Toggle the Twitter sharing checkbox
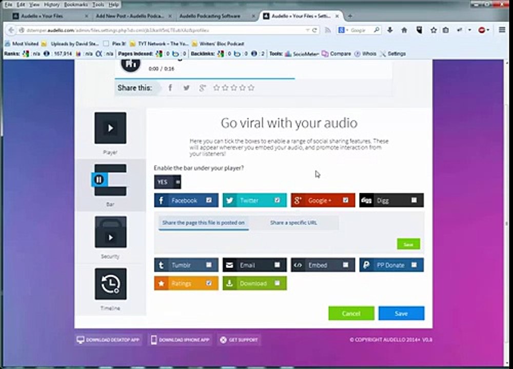This screenshot has width=513, height=369. pyautogui.click(x=277, y=200)
